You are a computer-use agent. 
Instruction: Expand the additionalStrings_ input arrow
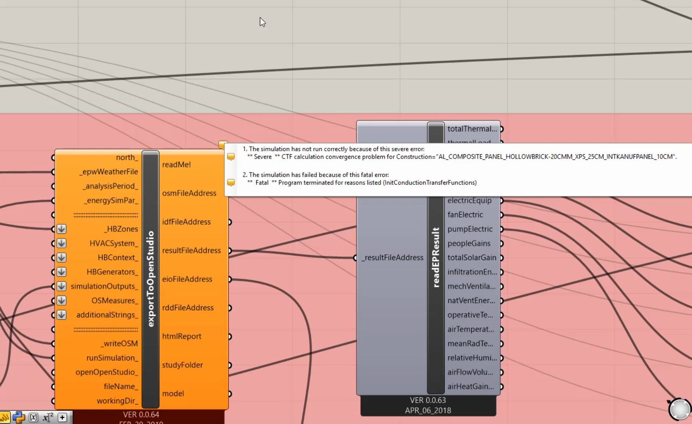(x=61, y=315)
